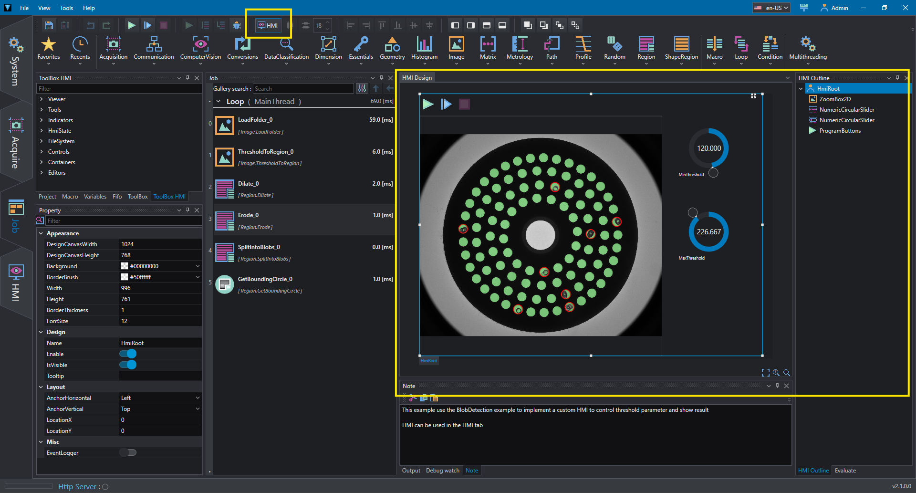
Task: Click the Background color swatch
Action: tap(125, 266)
